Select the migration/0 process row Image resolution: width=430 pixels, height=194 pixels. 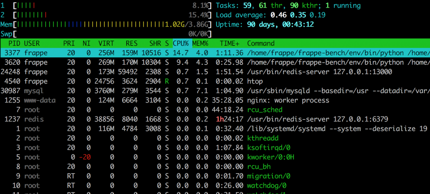pyautogui.click(x=215, y=176)
